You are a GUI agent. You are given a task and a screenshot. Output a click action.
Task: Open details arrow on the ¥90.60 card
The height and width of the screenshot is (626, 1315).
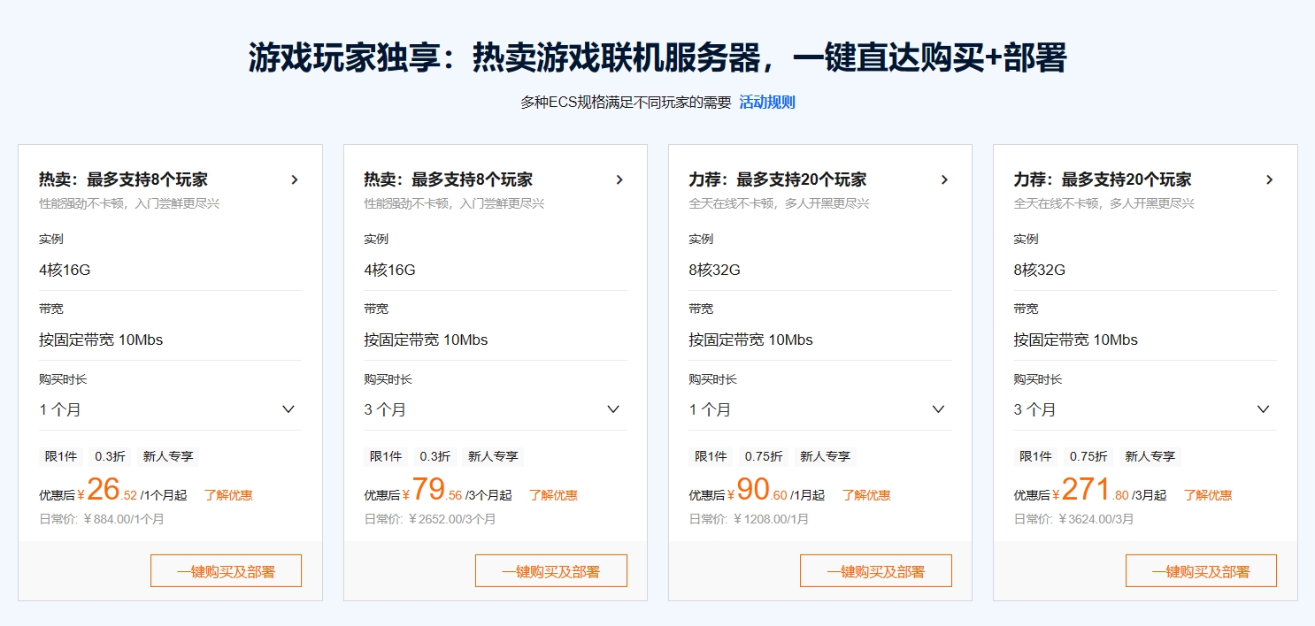944,179
